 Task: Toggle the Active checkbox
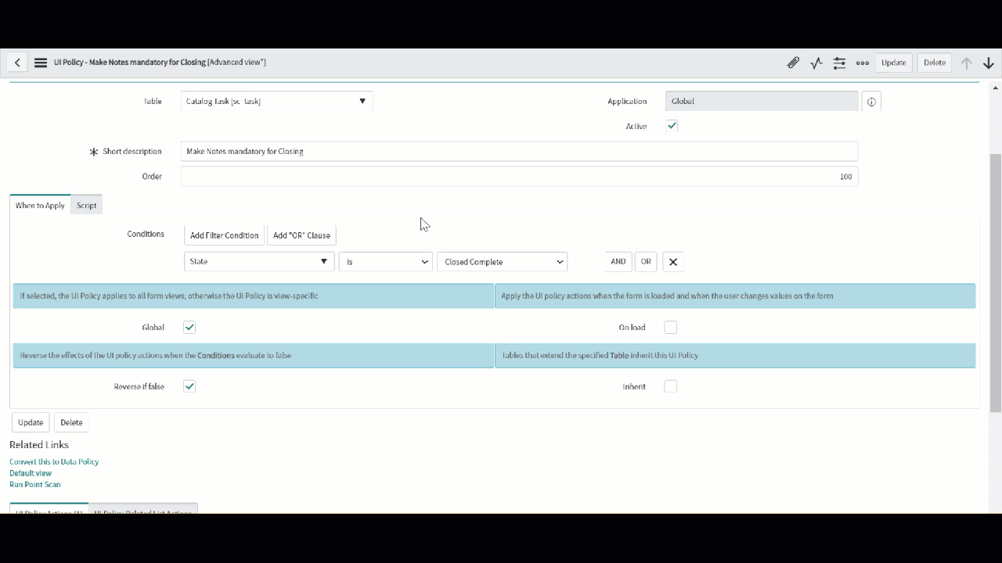click(671, 126)
